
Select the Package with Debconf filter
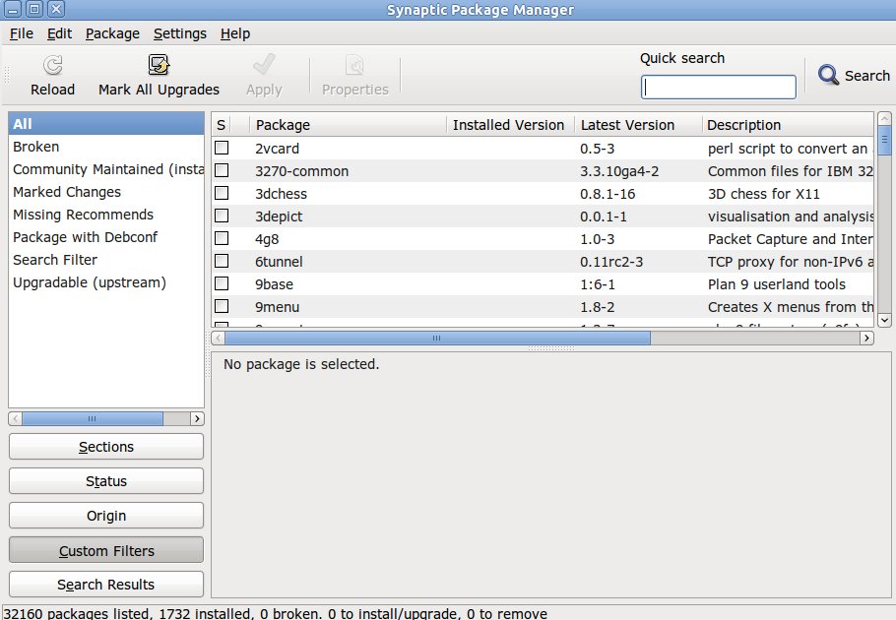click(x=106, y=237)
